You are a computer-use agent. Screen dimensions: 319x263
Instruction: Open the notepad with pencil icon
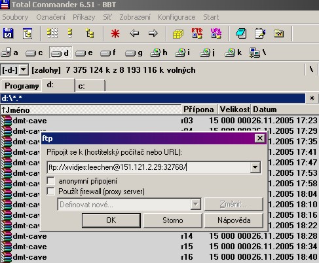click(x=260, y=33)
